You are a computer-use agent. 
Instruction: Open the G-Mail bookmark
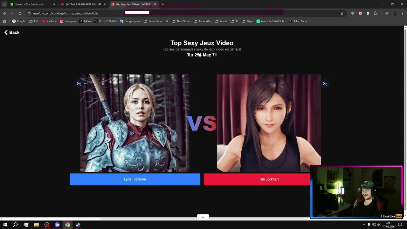[110, 21]
